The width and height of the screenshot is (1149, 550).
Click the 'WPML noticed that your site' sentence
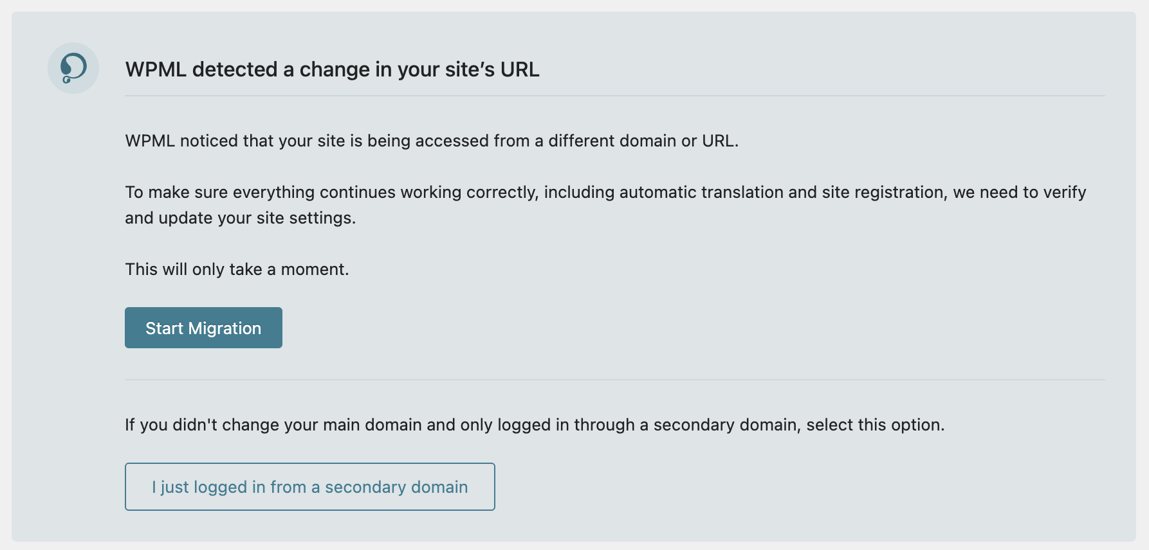(x=431, y=141)
